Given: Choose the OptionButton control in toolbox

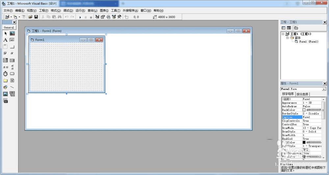Looking at the screenshot, I should click(12, 54).
